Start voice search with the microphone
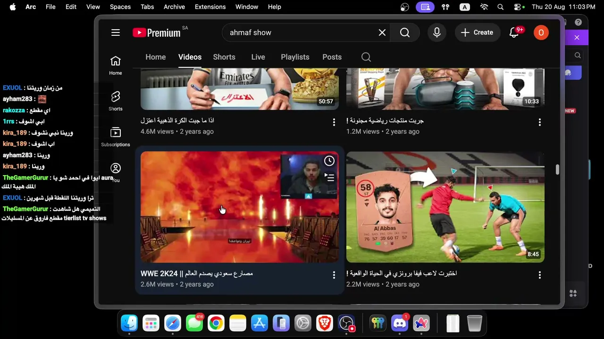The image size is (604, 339). pos(437,32)
